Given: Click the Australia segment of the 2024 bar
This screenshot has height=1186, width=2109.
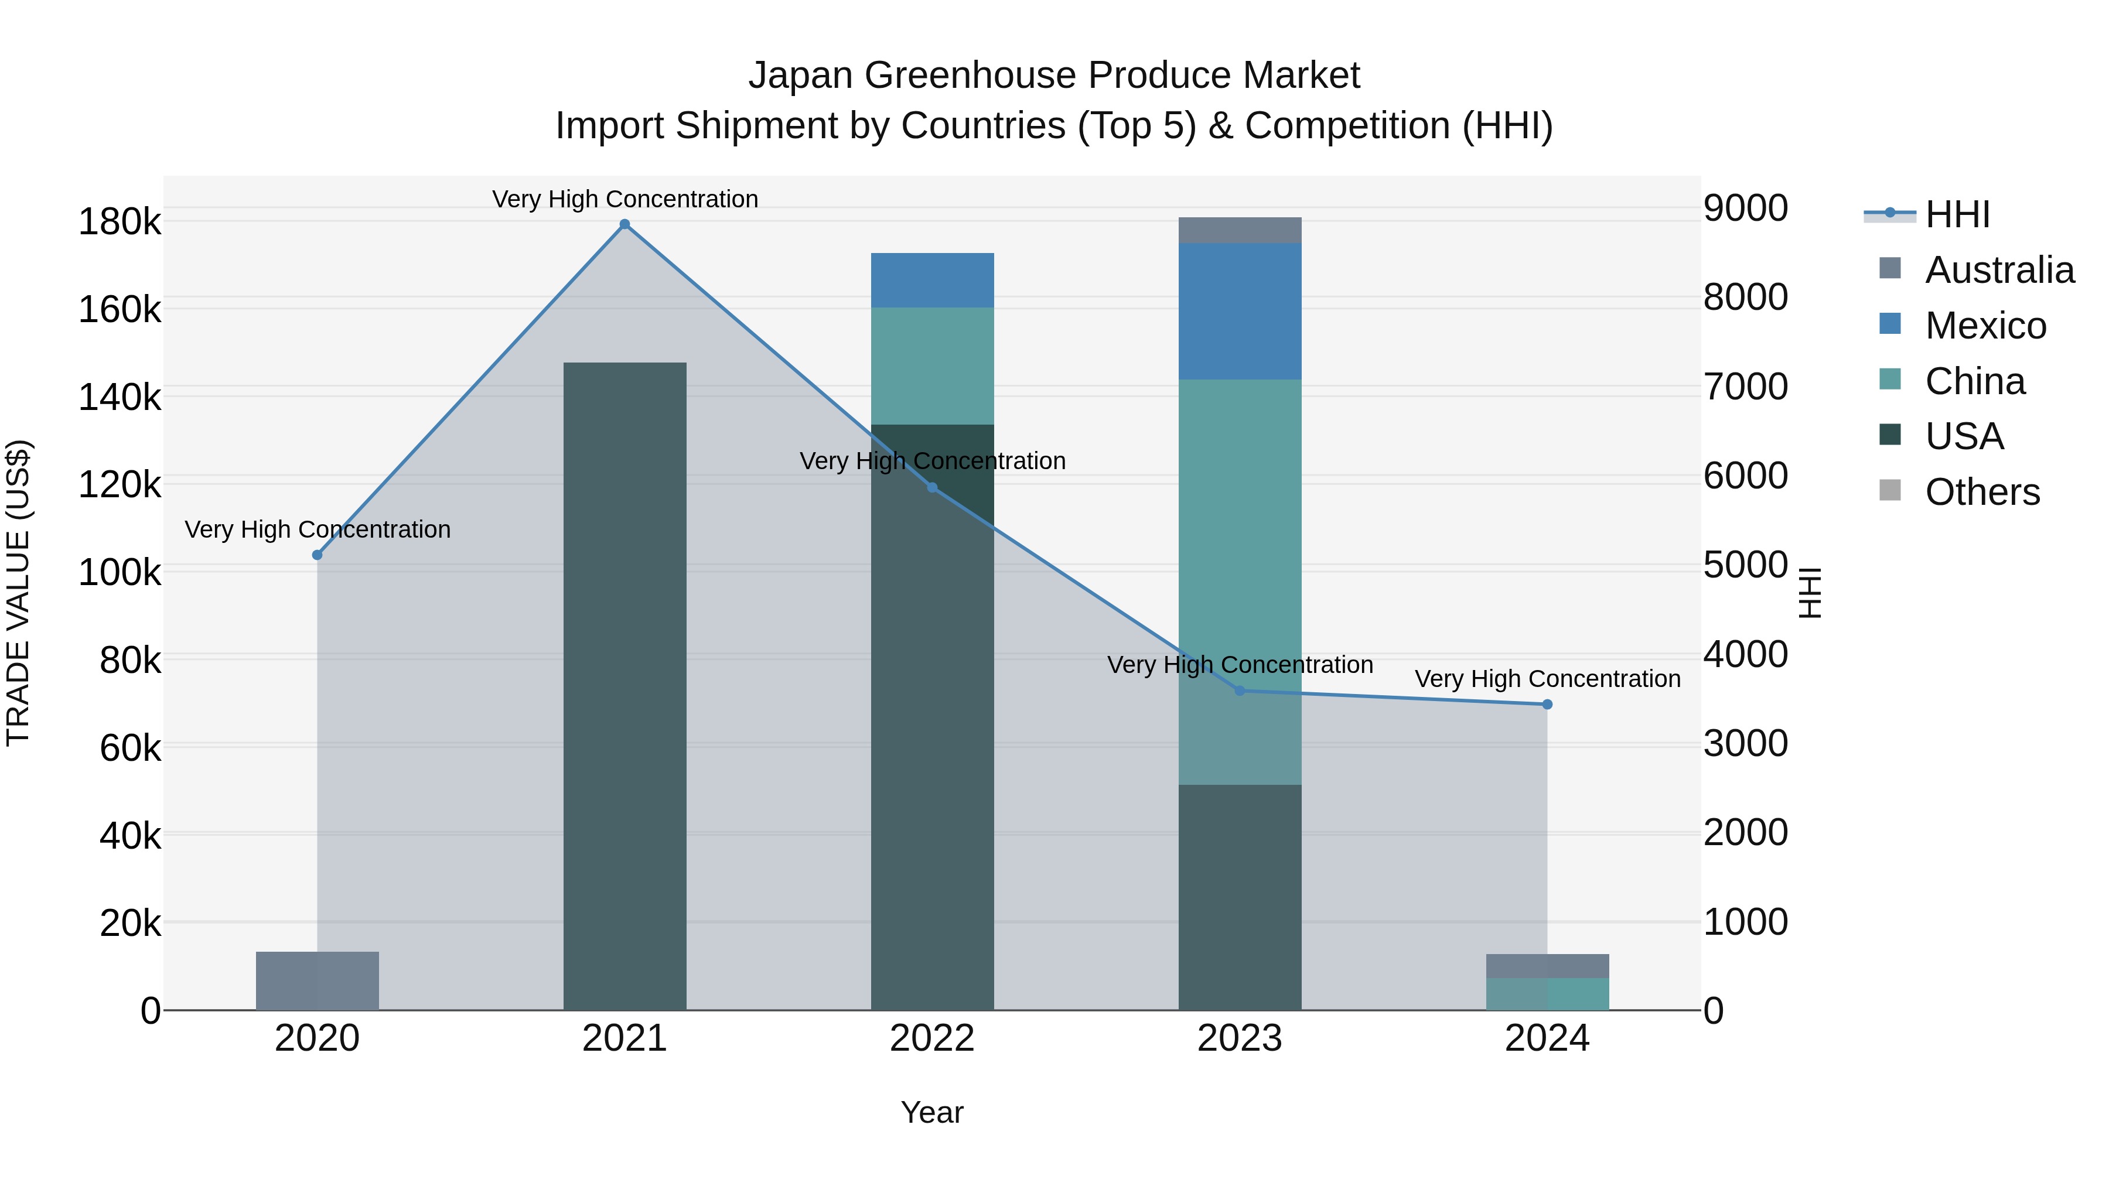Looking at the screenshot, I should pyautogui.click(x=1547, y=966).
